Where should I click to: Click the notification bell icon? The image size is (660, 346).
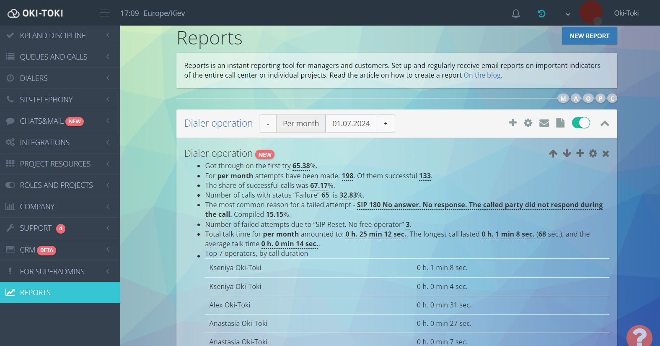516,13
